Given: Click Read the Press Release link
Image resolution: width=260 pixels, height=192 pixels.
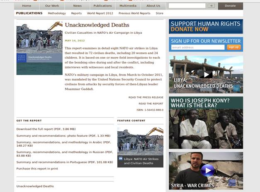Looking at the screenshot, I should 146,97.
